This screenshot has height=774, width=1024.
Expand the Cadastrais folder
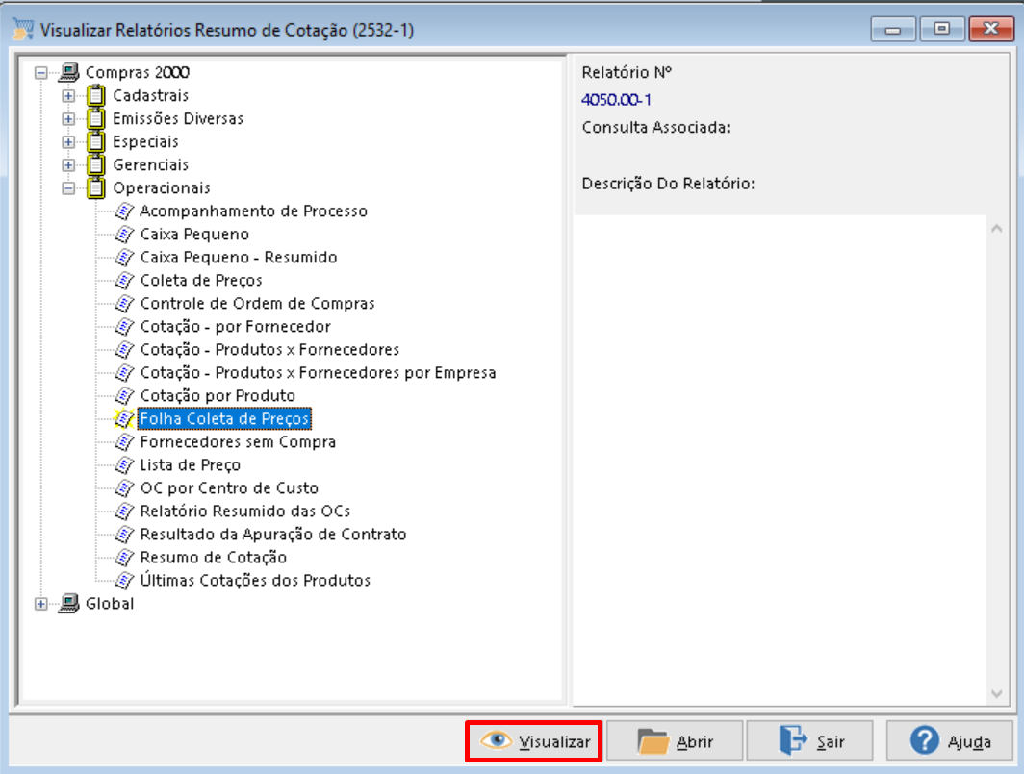(x=68, y=96)
